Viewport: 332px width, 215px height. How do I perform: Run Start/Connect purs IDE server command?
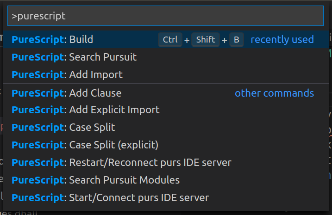[x=166, y=197]
